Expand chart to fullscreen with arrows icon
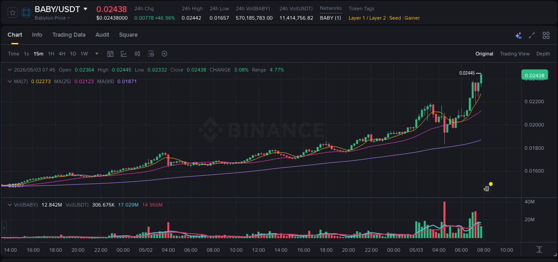This screenshot has width=558, height=262. point(532,35)
